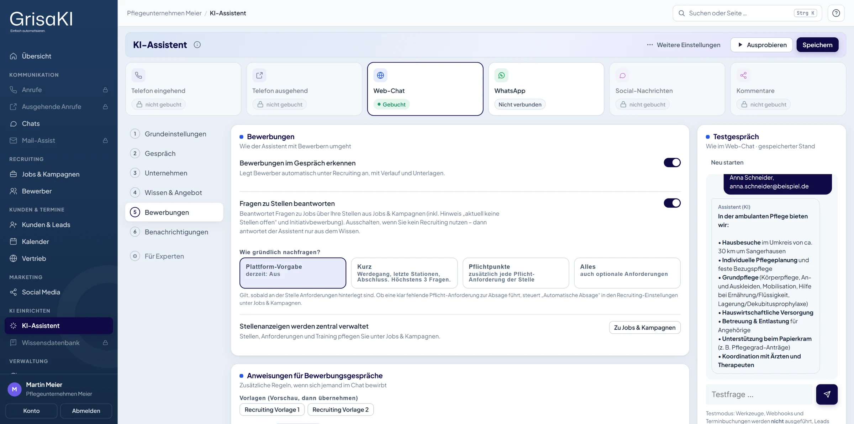Choose the Pflichtpunkte questioning option
The height and width of the screenshot is (424, 854).
[x=516, y=273]
